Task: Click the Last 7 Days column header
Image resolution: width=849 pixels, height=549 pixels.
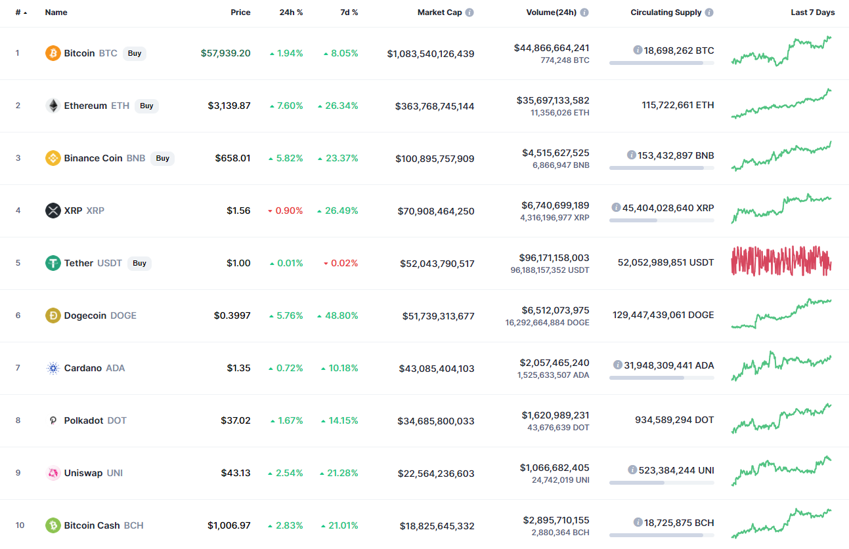Action: pyautogui.click(x=813, y=12)
